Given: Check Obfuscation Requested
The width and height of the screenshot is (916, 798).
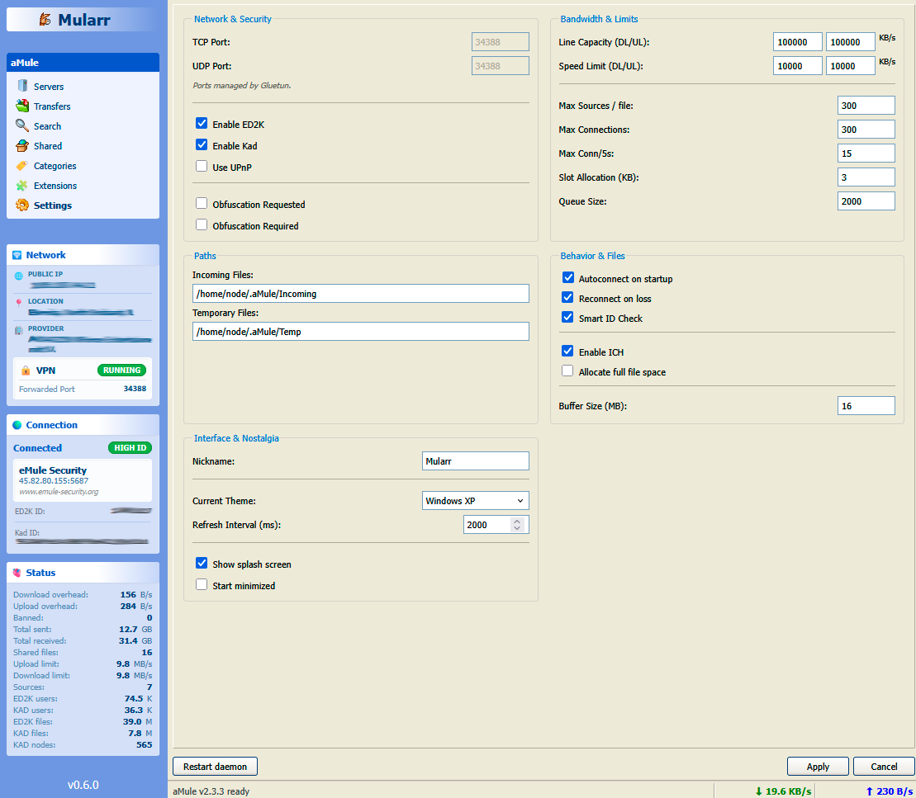Looking at the screenshot, I should coord(202,204).
